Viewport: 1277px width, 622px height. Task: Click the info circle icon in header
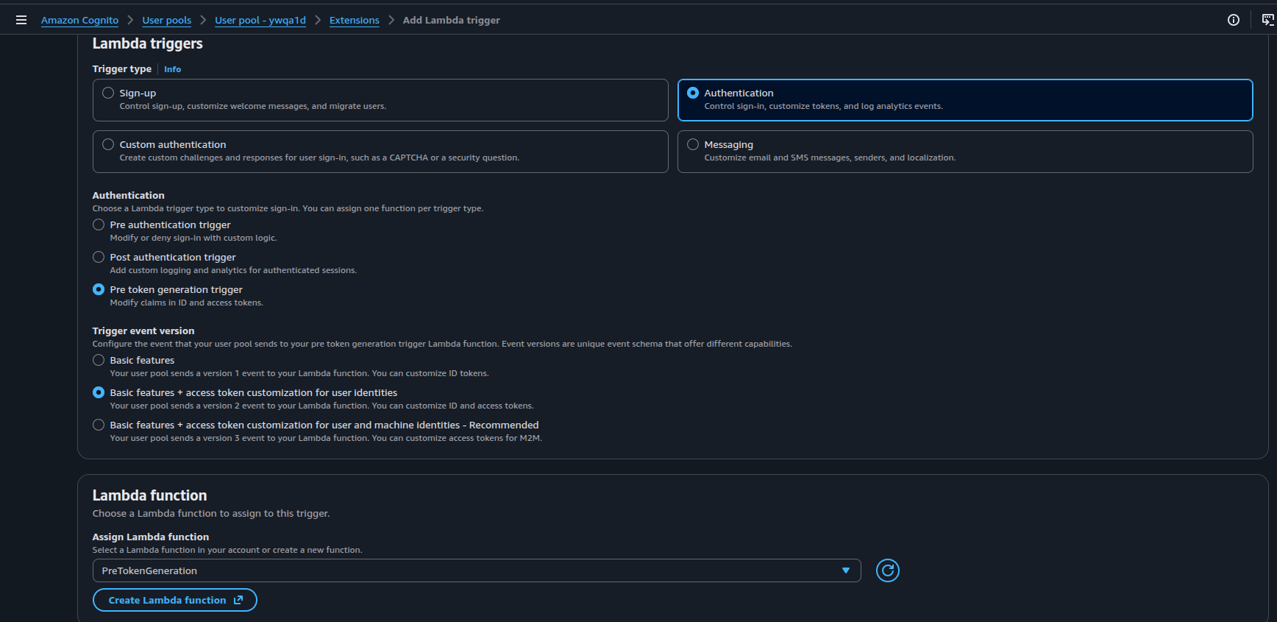[x=1234, y=20]
